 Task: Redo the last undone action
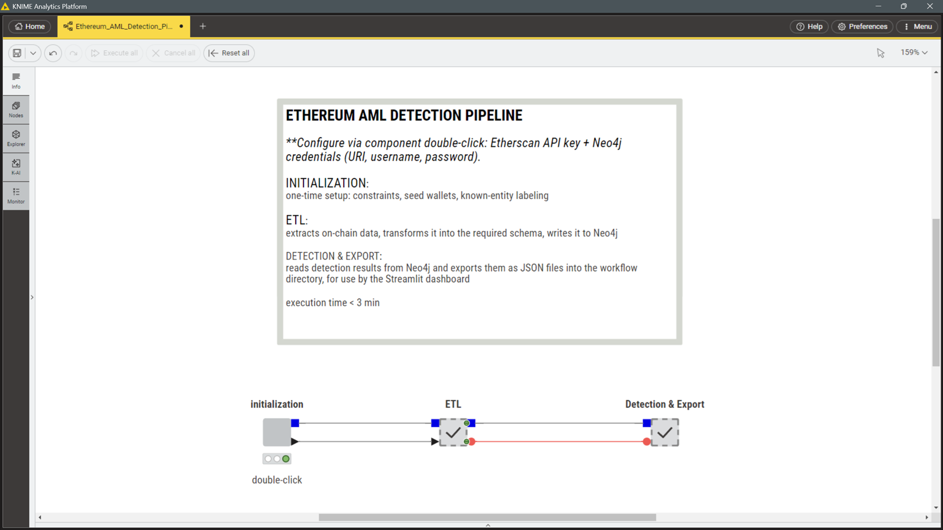[x=74, y=53]
